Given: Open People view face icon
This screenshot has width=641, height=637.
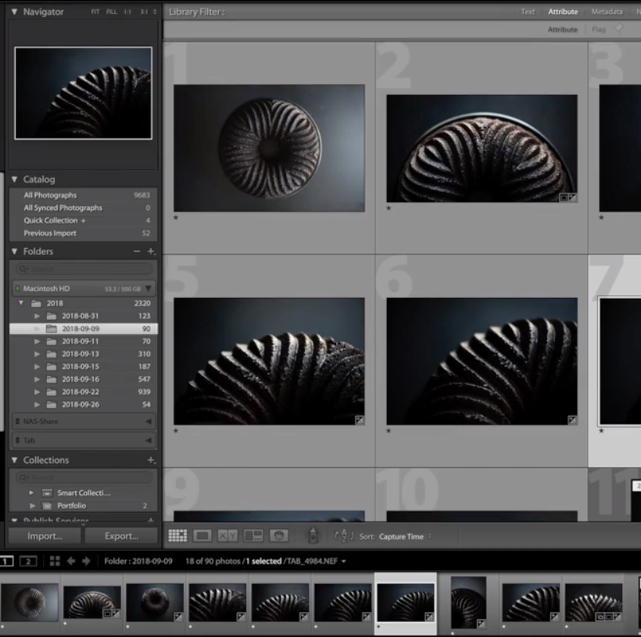Looking at the screenshot, I should point(279,536).
